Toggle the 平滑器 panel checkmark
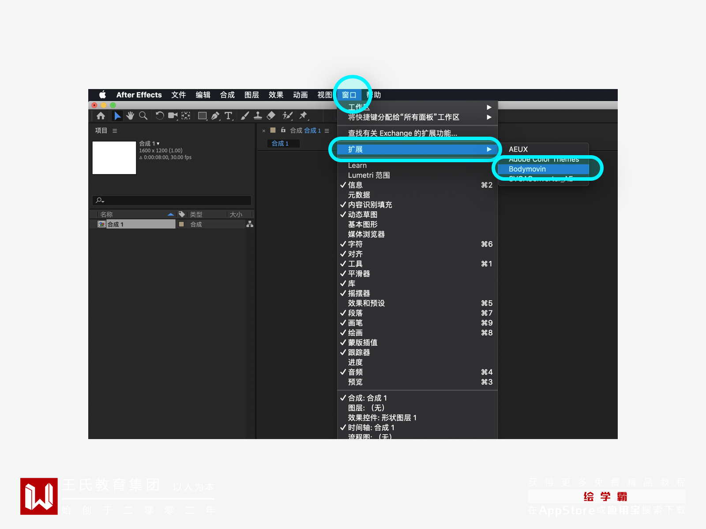 coord(343,274)
